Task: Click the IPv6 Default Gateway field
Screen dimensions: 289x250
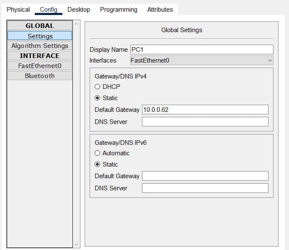Action: (x=205, y=176)
